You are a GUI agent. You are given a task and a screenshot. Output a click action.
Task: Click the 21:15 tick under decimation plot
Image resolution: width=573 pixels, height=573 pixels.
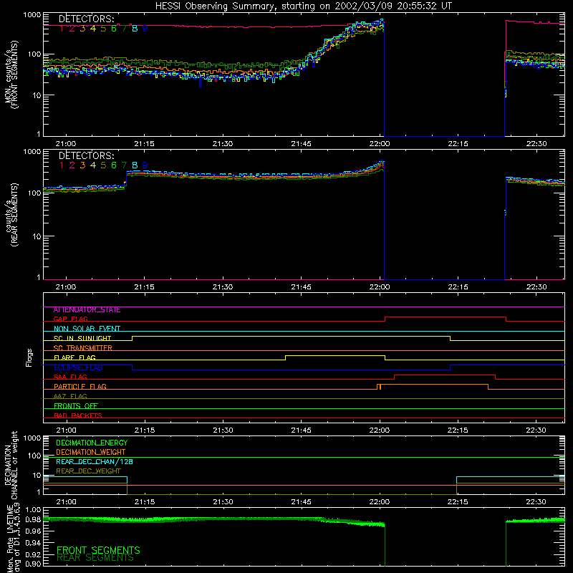pyautogui.click(x=145, y=502)
